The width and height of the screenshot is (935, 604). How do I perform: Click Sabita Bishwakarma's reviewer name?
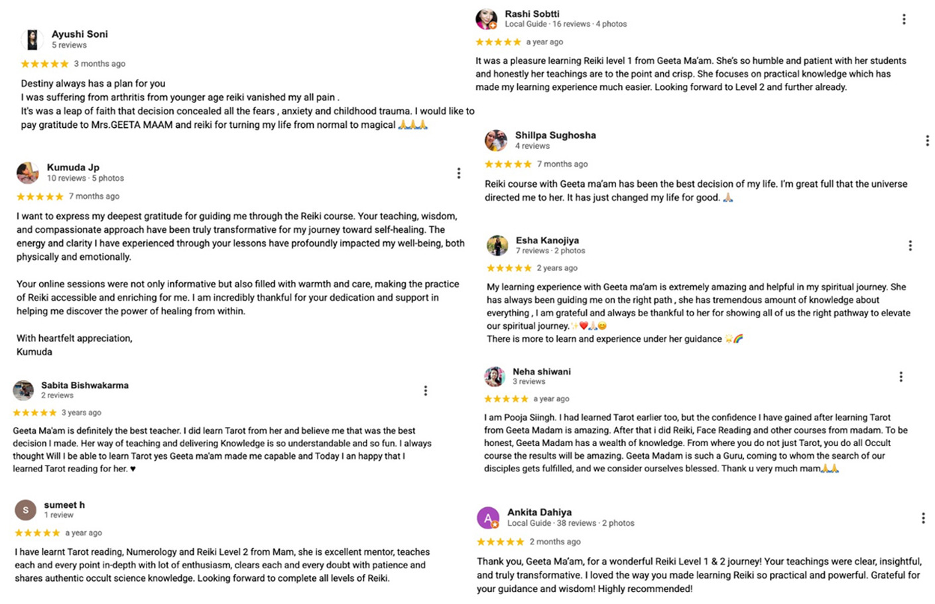click(x=85, y=385)
